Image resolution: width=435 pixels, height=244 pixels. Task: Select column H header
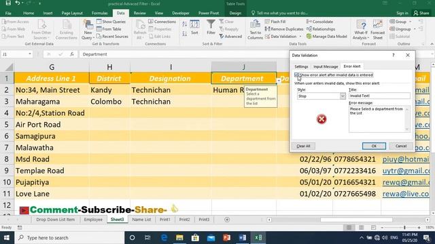click(109, 67)
